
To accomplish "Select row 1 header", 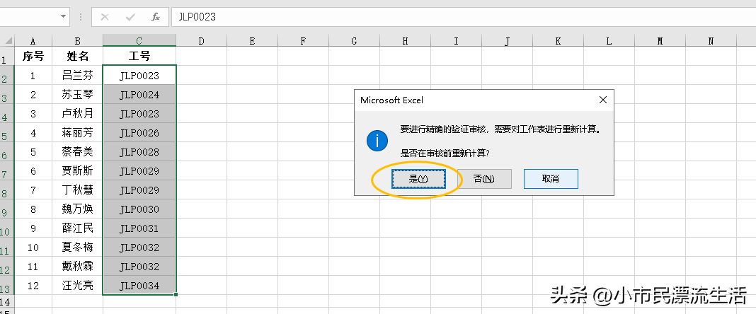I will click(7, 56).
